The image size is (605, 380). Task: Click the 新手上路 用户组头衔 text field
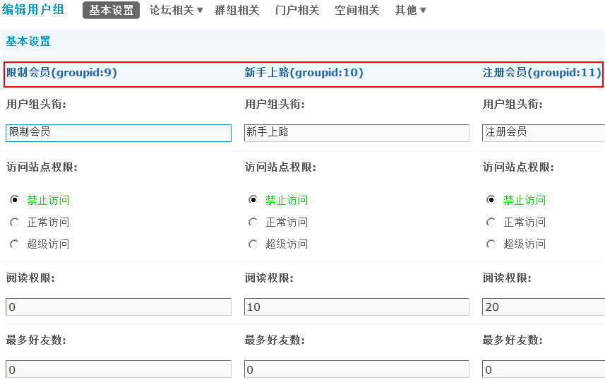click(357, 133)
